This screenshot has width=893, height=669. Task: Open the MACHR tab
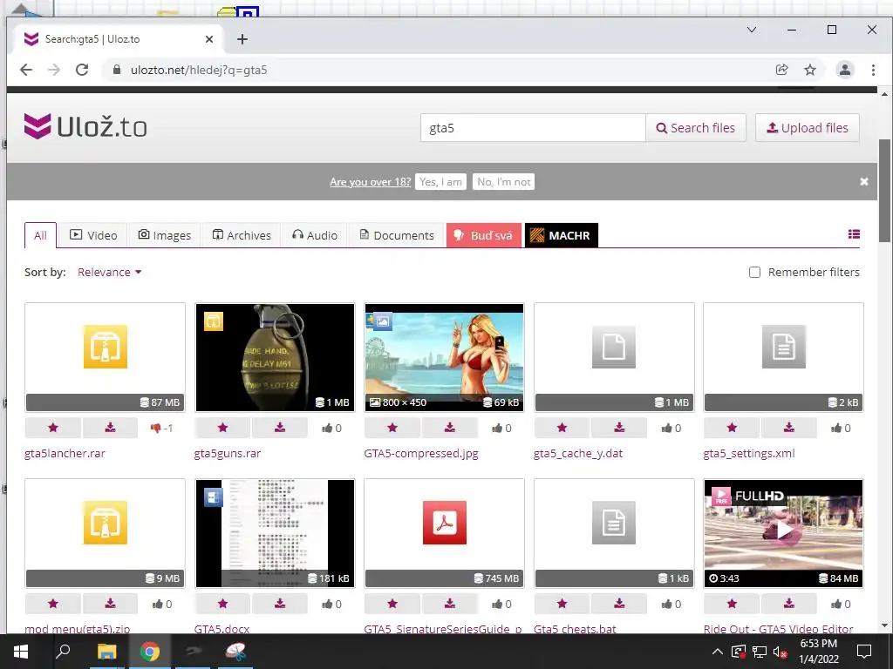(x=561, y=235)
